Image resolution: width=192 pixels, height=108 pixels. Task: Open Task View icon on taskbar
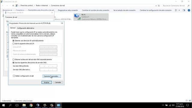tap(17, 105)
